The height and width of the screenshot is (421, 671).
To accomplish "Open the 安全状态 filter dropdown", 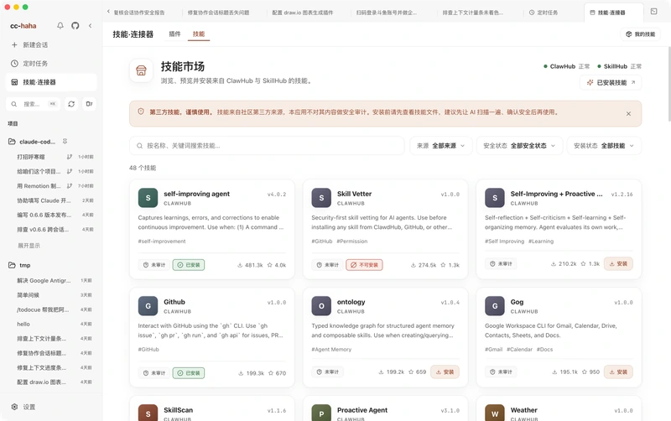I will (519, 146).
